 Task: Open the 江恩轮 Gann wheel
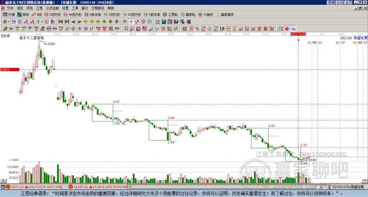[170, 14]
